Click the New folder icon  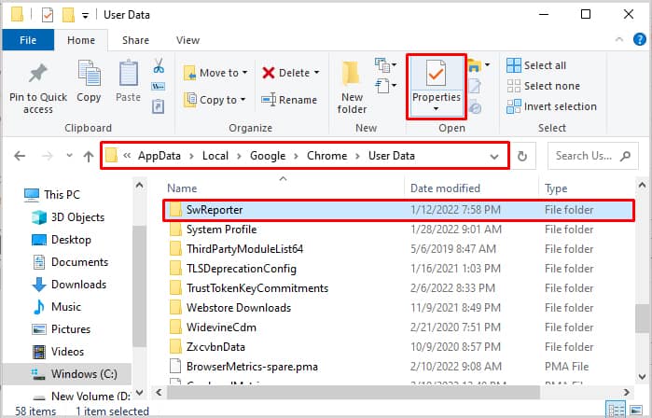352,74
